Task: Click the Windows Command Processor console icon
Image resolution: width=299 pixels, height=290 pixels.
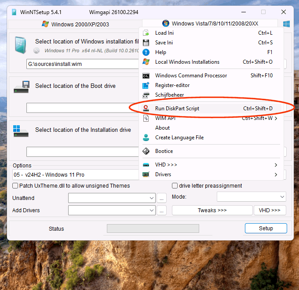Action: coord(146,76)
